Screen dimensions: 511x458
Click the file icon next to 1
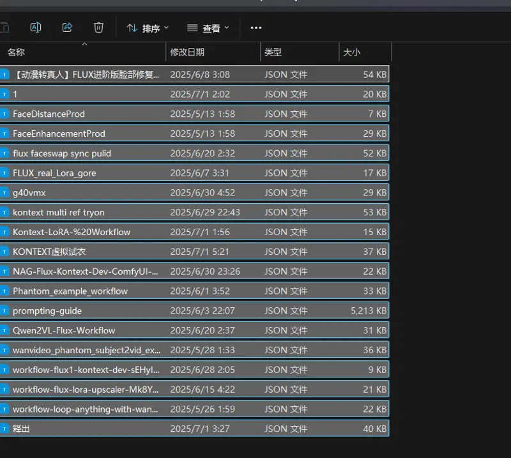click(4, 94)
